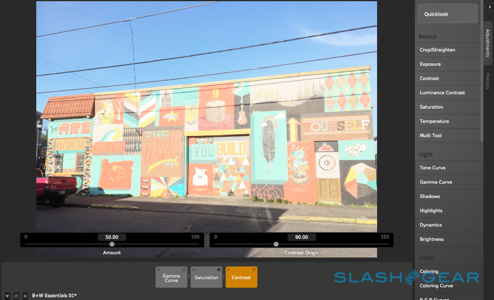The width and height of the screenshot is (494, 300).
Task: Select the Gamma Curve node in the chain
Action: coord(171,279)
